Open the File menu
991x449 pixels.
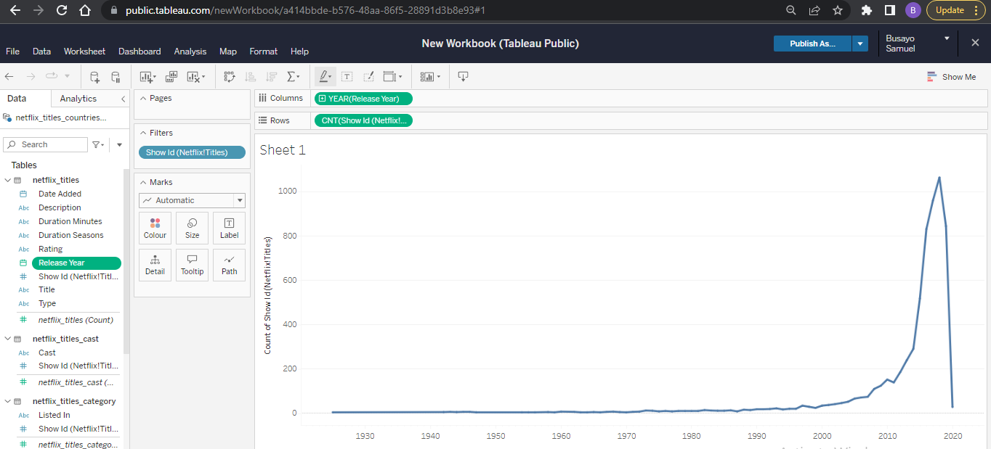[13, 52]
